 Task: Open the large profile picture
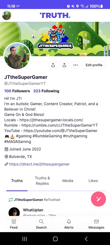click(17, 56)
